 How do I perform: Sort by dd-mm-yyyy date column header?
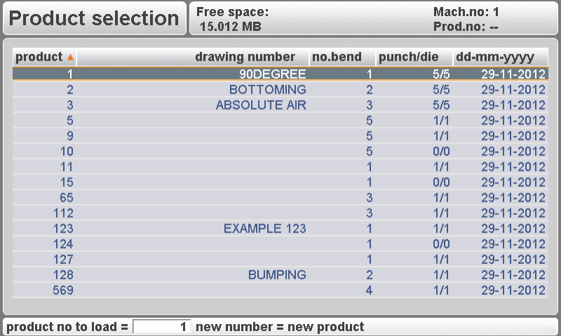[495, 57]
